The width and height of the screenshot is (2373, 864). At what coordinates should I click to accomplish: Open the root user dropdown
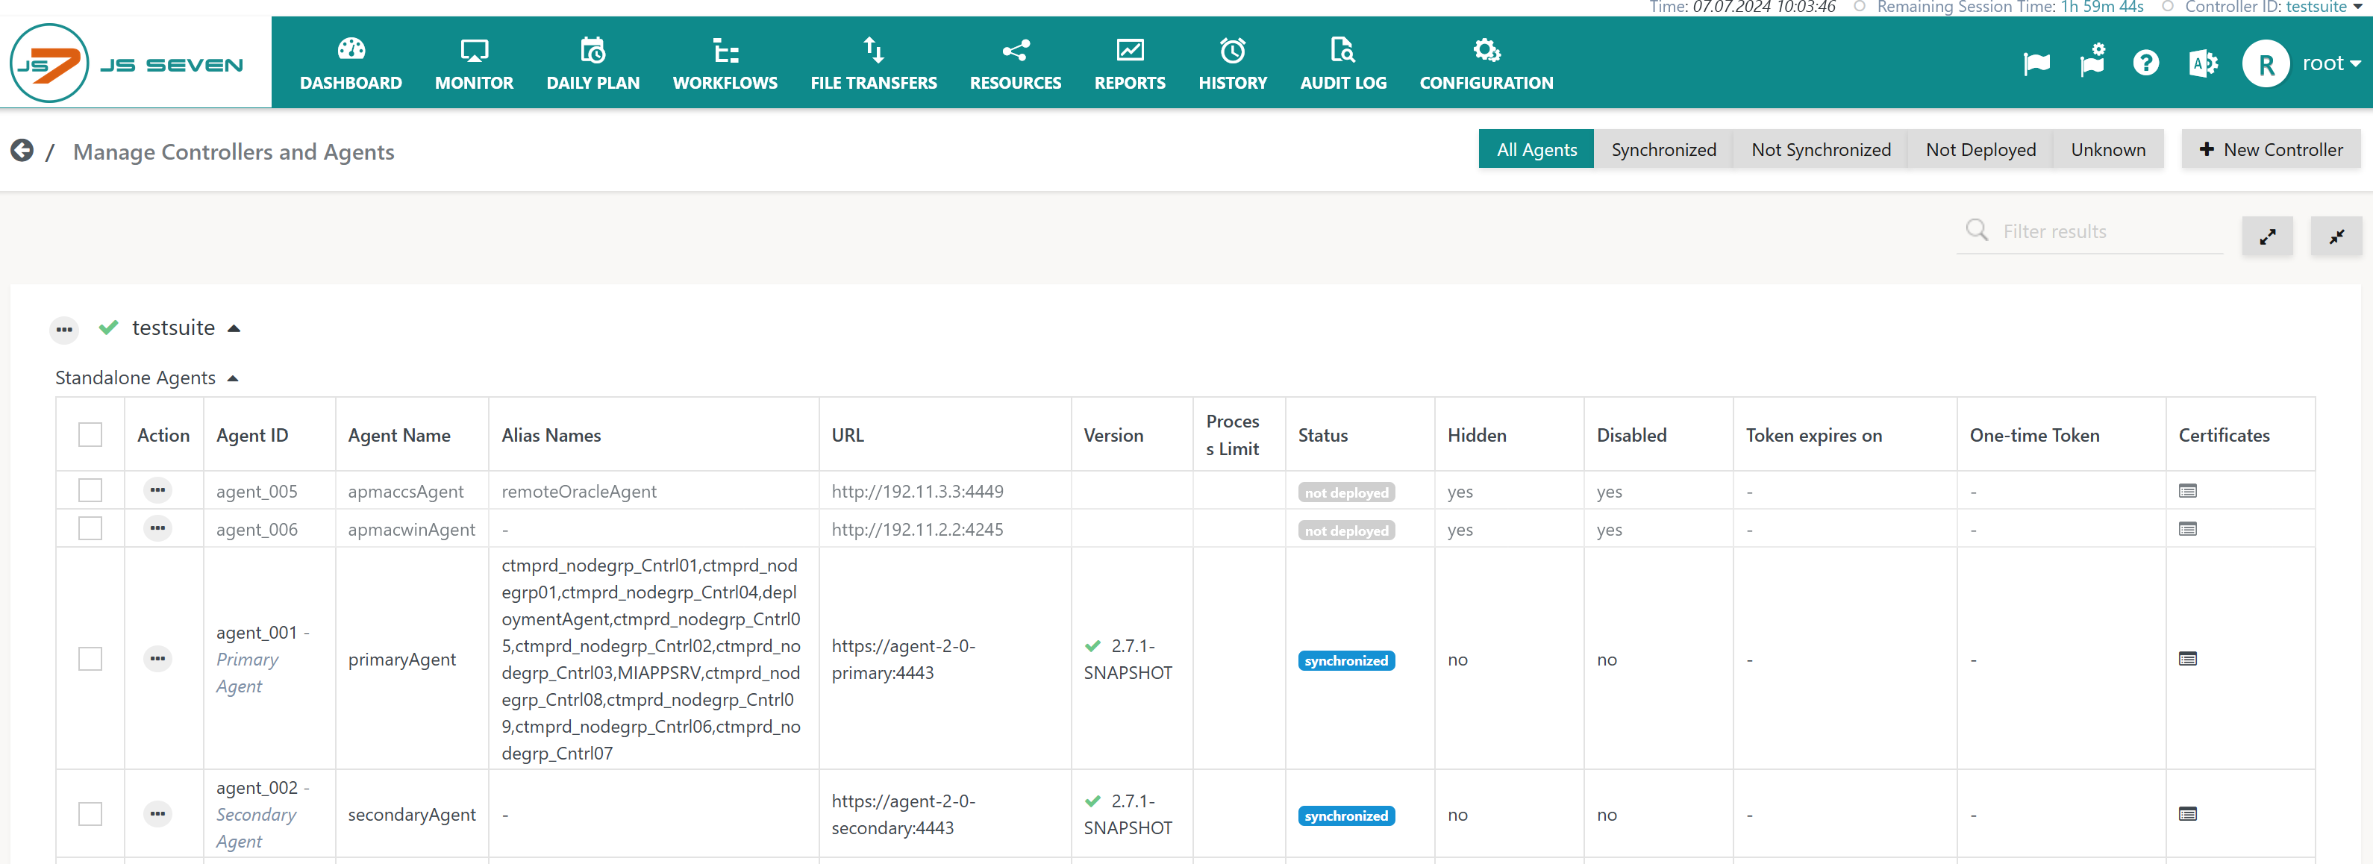(x=2330, y=63)
